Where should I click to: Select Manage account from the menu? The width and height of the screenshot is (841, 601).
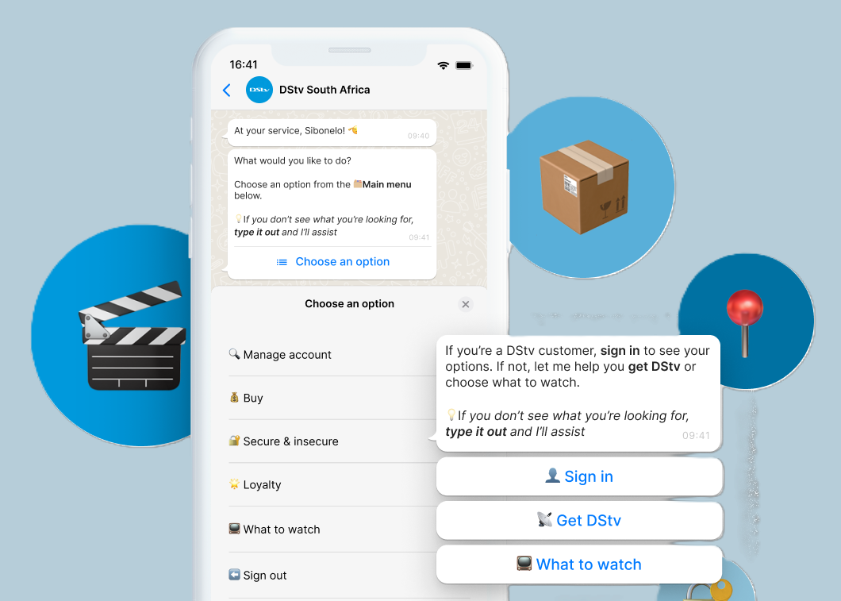287,355
